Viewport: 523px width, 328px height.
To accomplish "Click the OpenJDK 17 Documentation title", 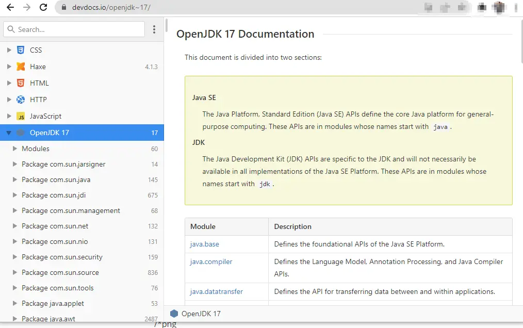I will (245, 34).
